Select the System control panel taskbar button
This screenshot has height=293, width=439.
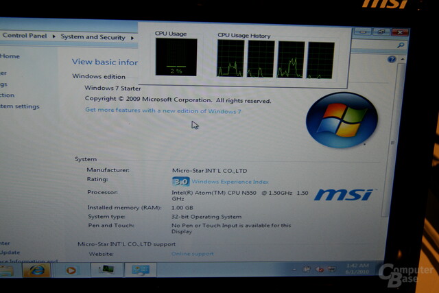point(140,270)
